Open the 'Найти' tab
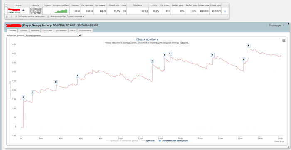291x150 pixels. 73,30
